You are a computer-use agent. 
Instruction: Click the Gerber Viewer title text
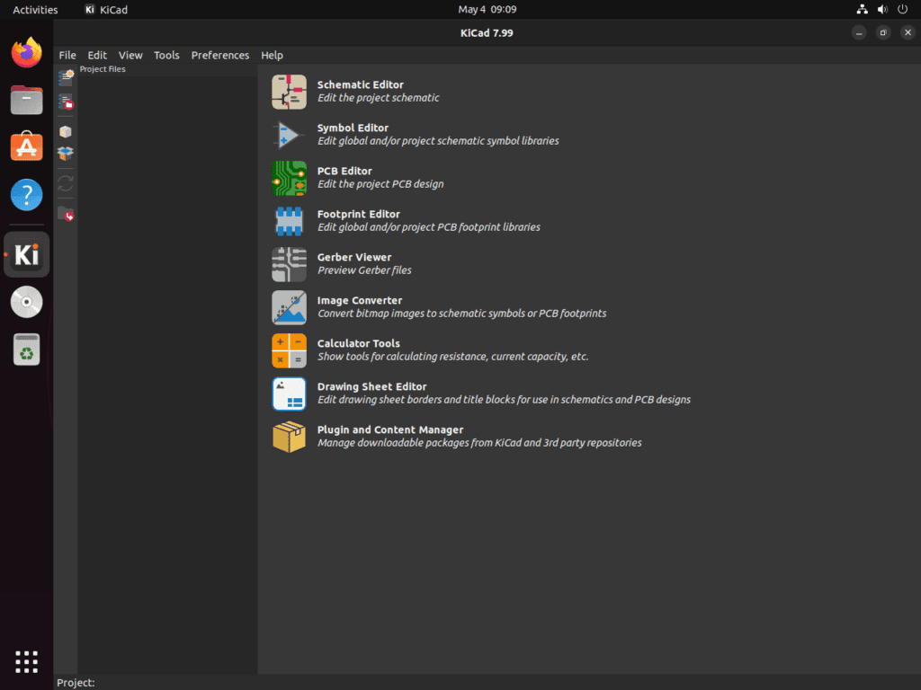tap(354, 257)
